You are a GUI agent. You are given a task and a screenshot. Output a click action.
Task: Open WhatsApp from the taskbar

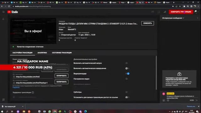point(50,111)
